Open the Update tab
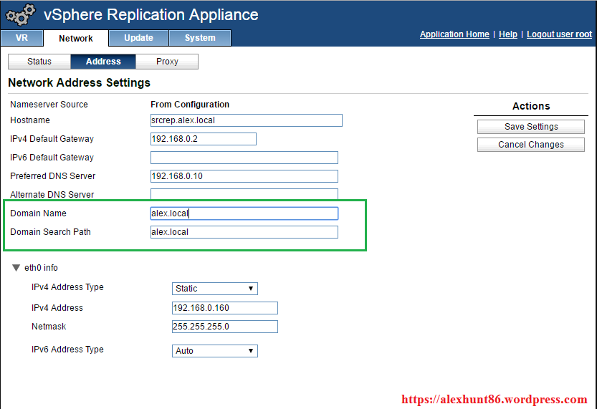The height and width of the screenshot is (409, 597). tap(138, 38)
